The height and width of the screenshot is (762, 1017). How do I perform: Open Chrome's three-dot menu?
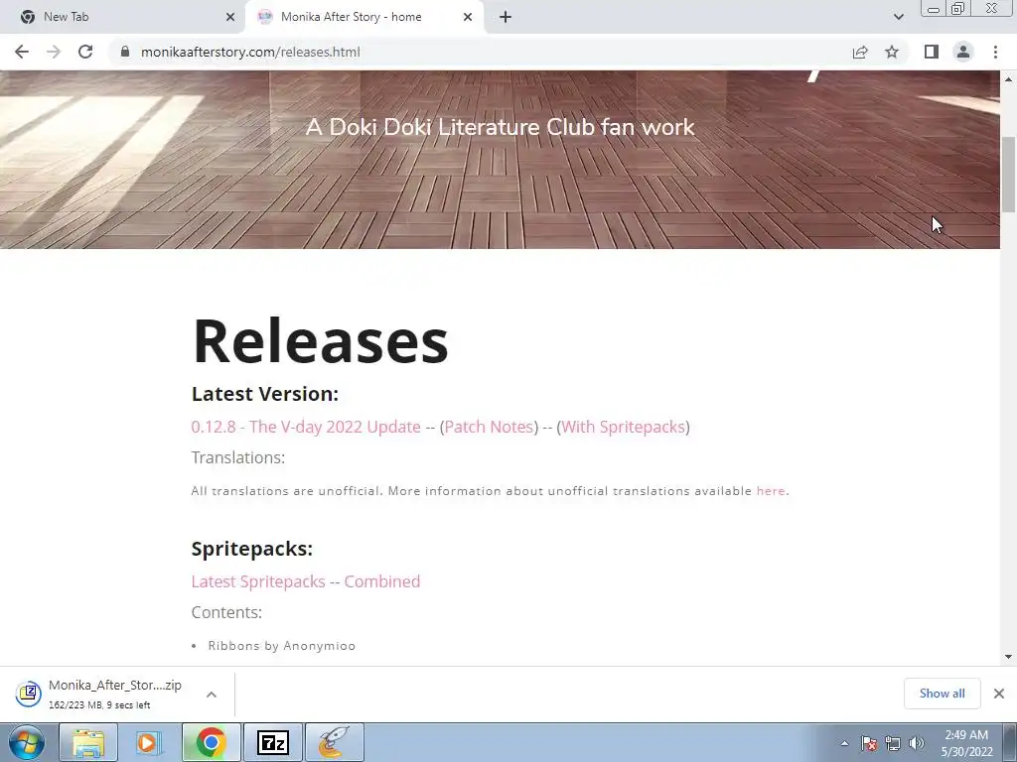(995, 52)
